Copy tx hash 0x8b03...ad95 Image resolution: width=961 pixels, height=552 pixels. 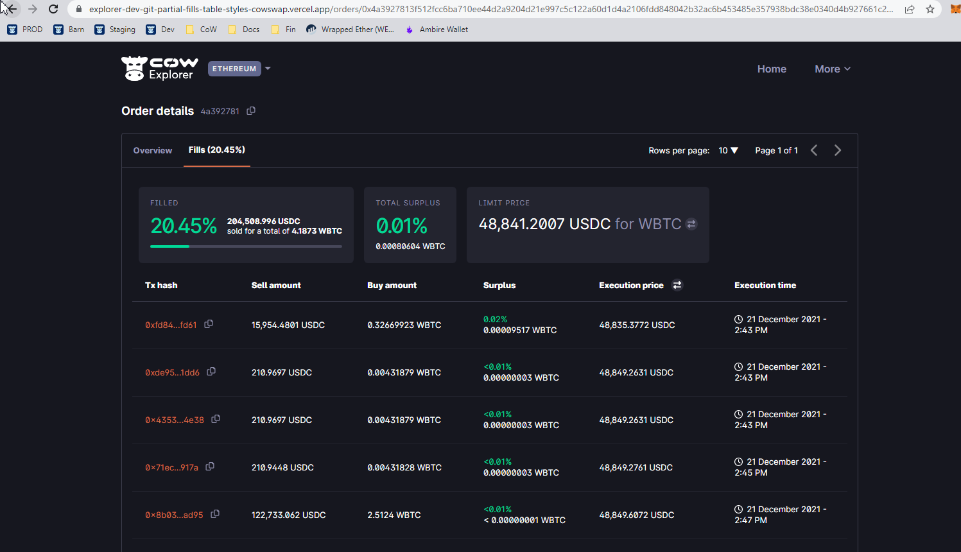click(215, 514)
